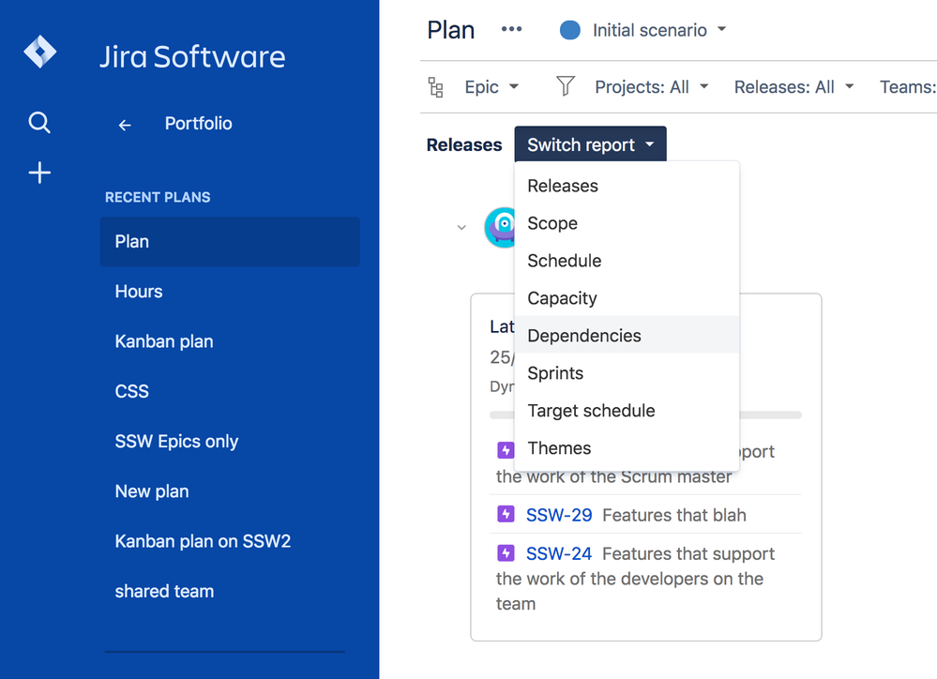
Task: Select Capacity in the report menu
Action: (x=627, y=298)
